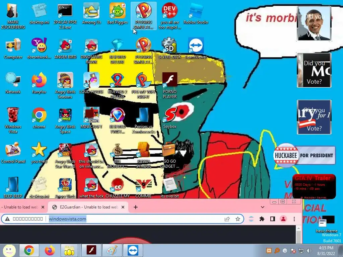This screenshot has height=257, width=343.
Task: Open the Chrome three-dot menu
Action: pos(294,219)
